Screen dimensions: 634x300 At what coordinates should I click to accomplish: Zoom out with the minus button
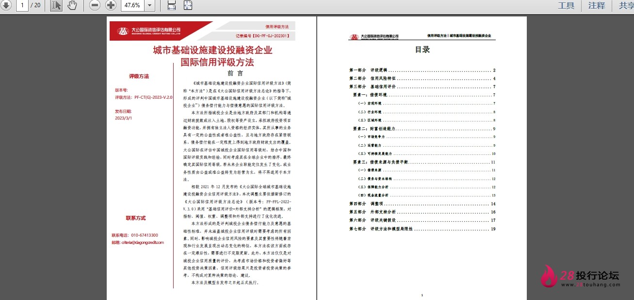[95, 6]
